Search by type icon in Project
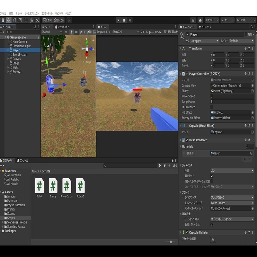 click(160, 166)
